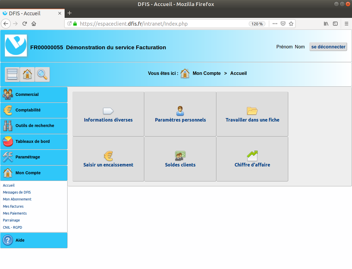
Task: Click the DFIS logo in the header
Action: (16, 46)
